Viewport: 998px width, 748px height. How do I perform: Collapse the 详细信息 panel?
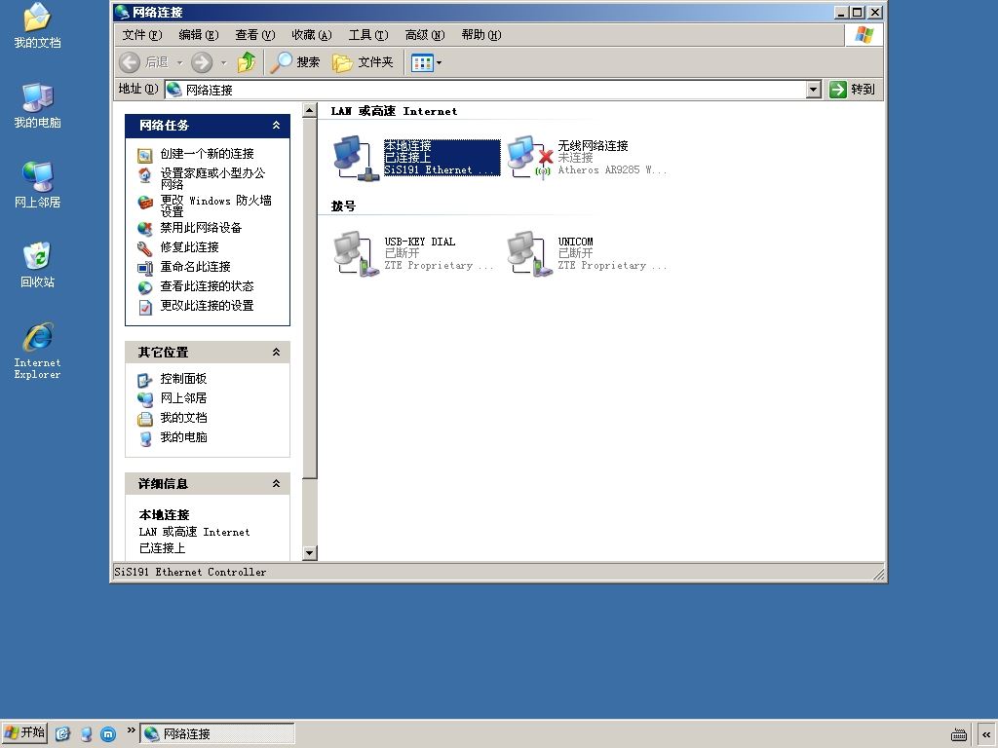point(276,483)
